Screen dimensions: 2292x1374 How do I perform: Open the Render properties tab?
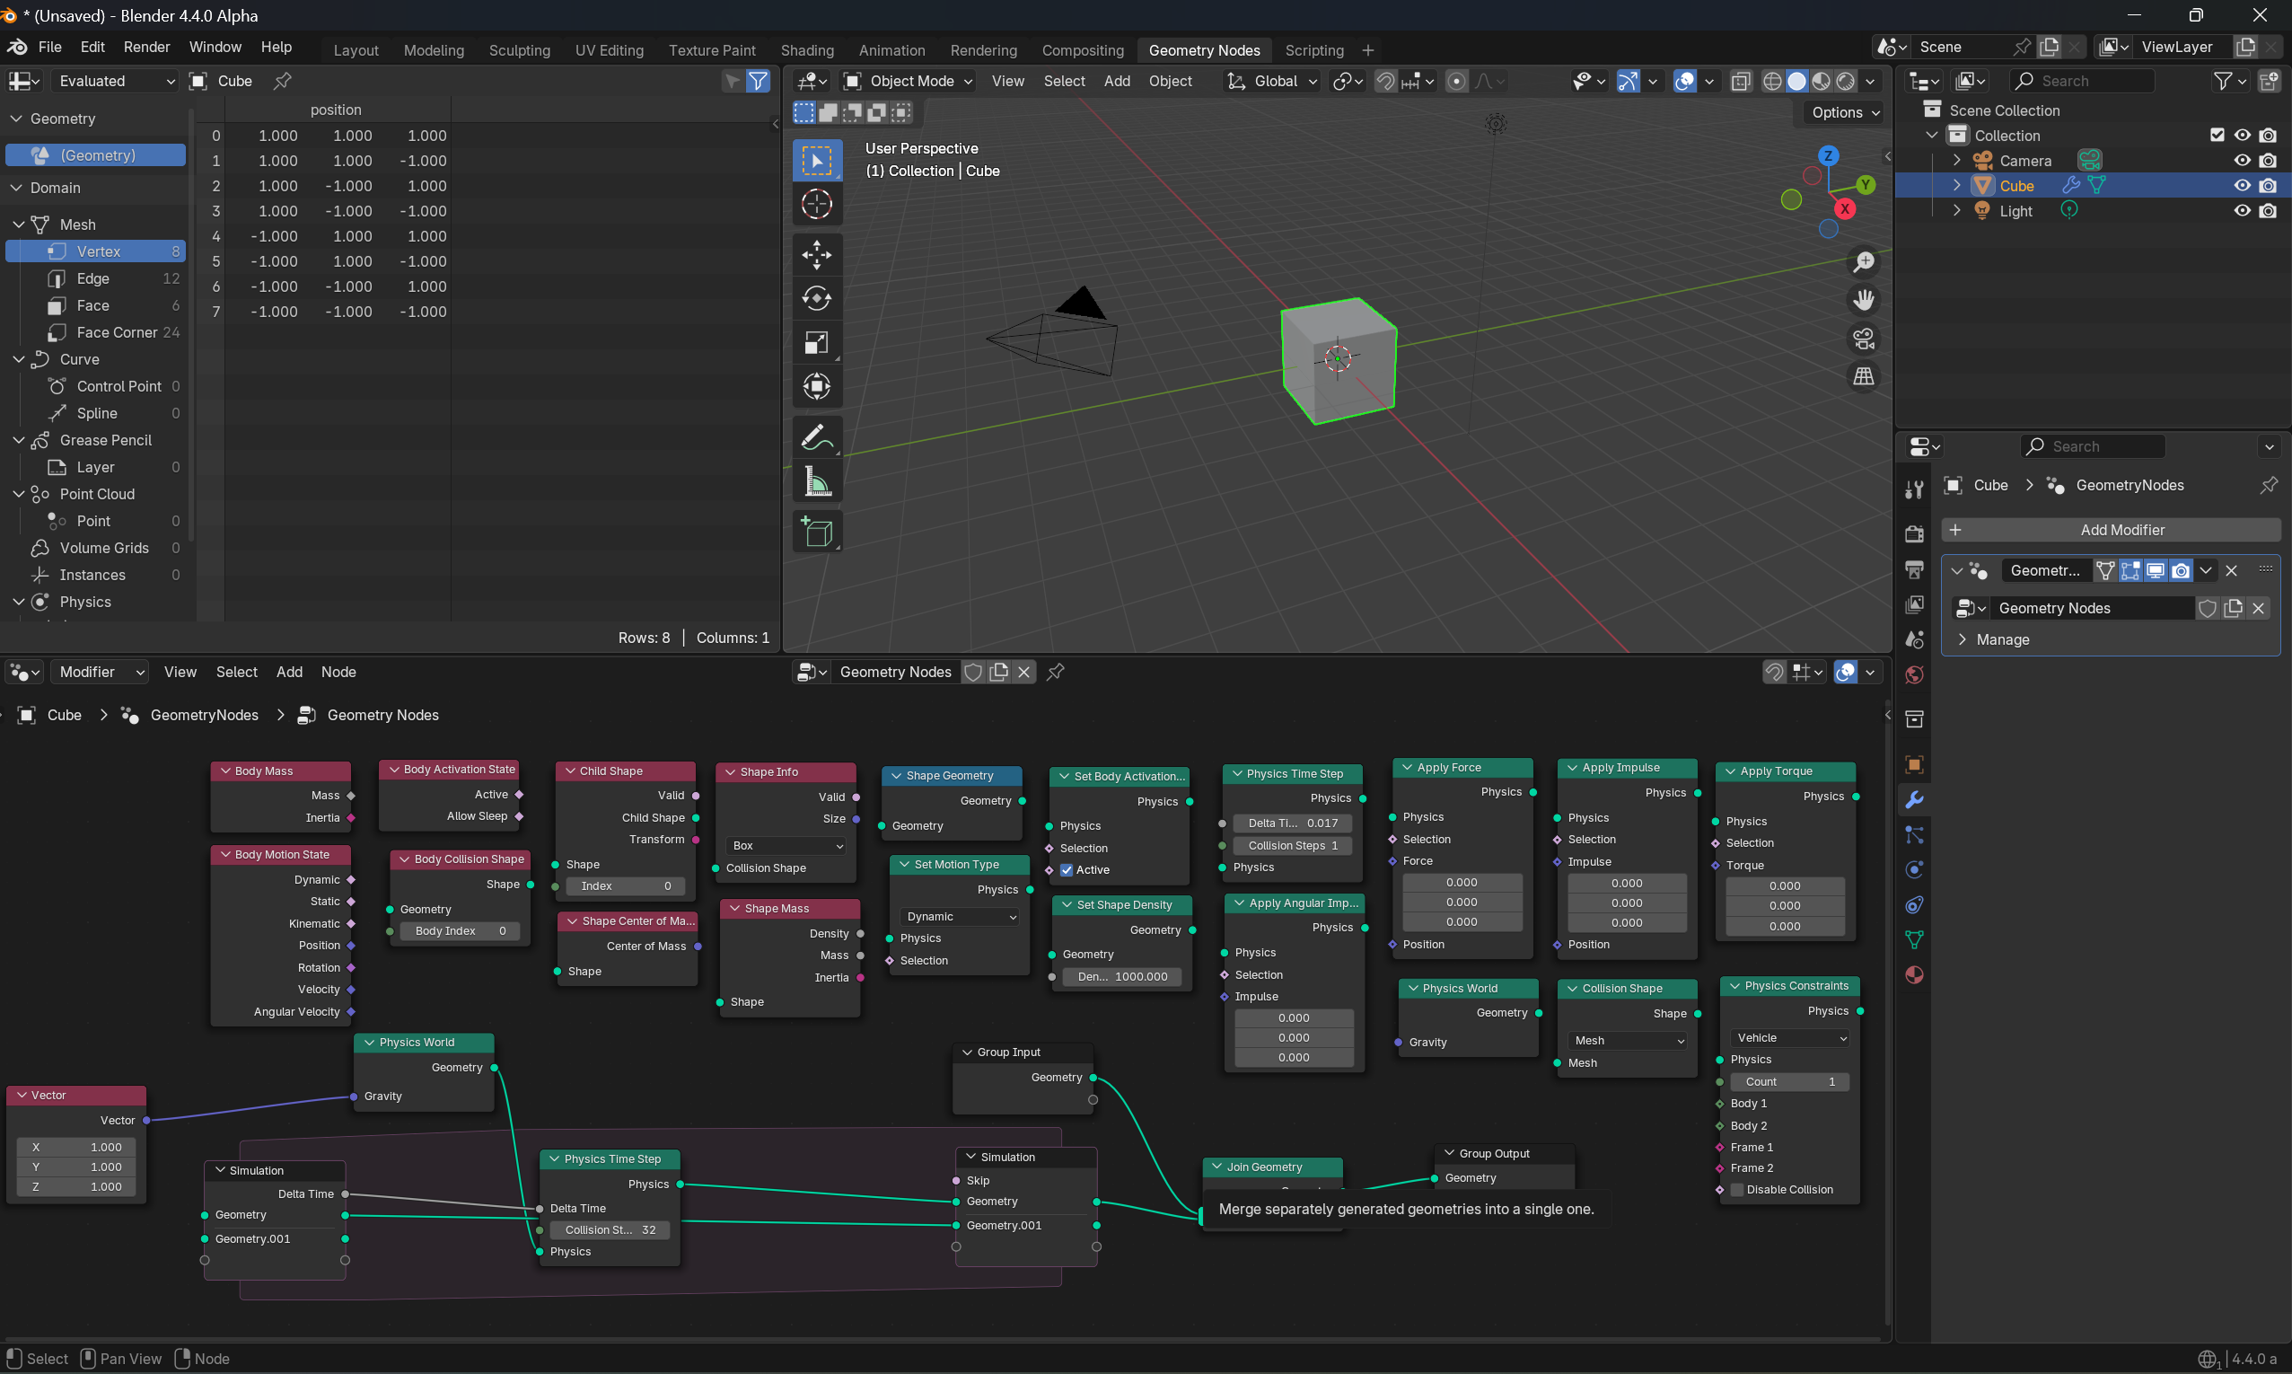[x=1913, y=534]
